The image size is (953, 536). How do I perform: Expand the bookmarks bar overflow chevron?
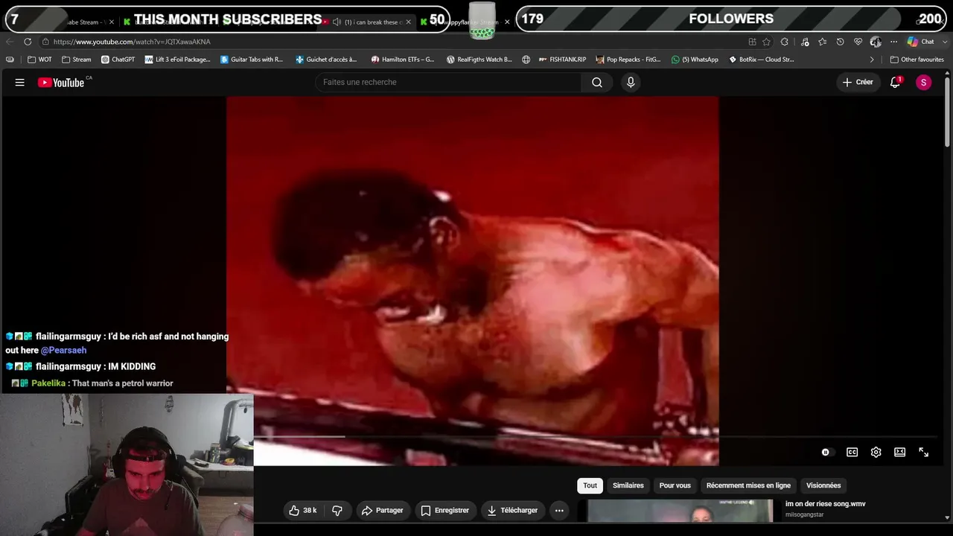click(x=872, y=60)
